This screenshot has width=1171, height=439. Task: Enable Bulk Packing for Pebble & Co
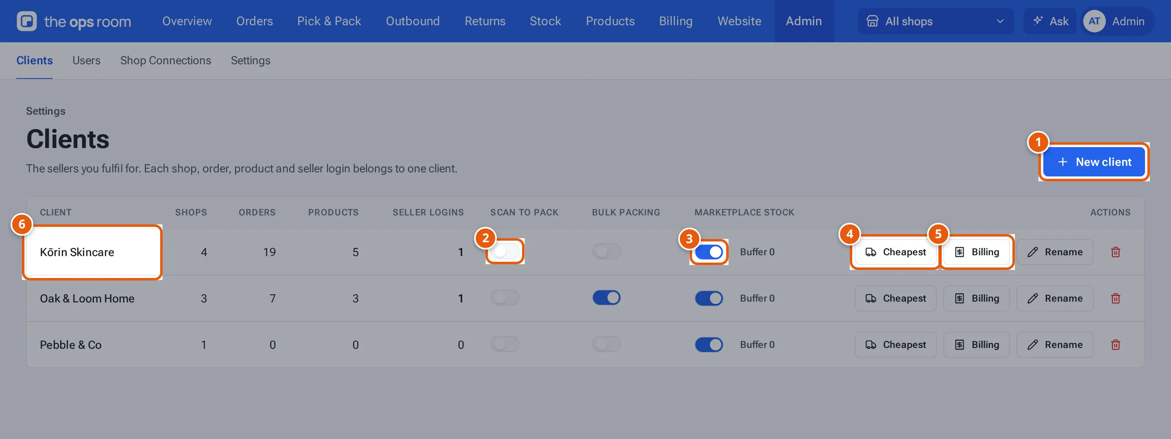(x=606, y=344)
